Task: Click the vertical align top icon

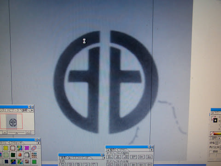Action: (x=134, y=157)
